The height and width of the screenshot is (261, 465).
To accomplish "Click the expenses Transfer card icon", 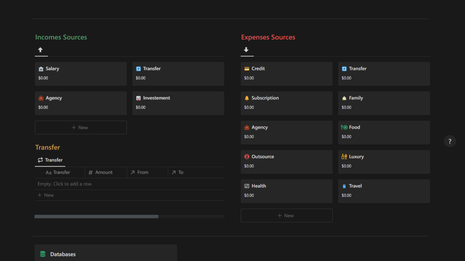I will point(344,69).
